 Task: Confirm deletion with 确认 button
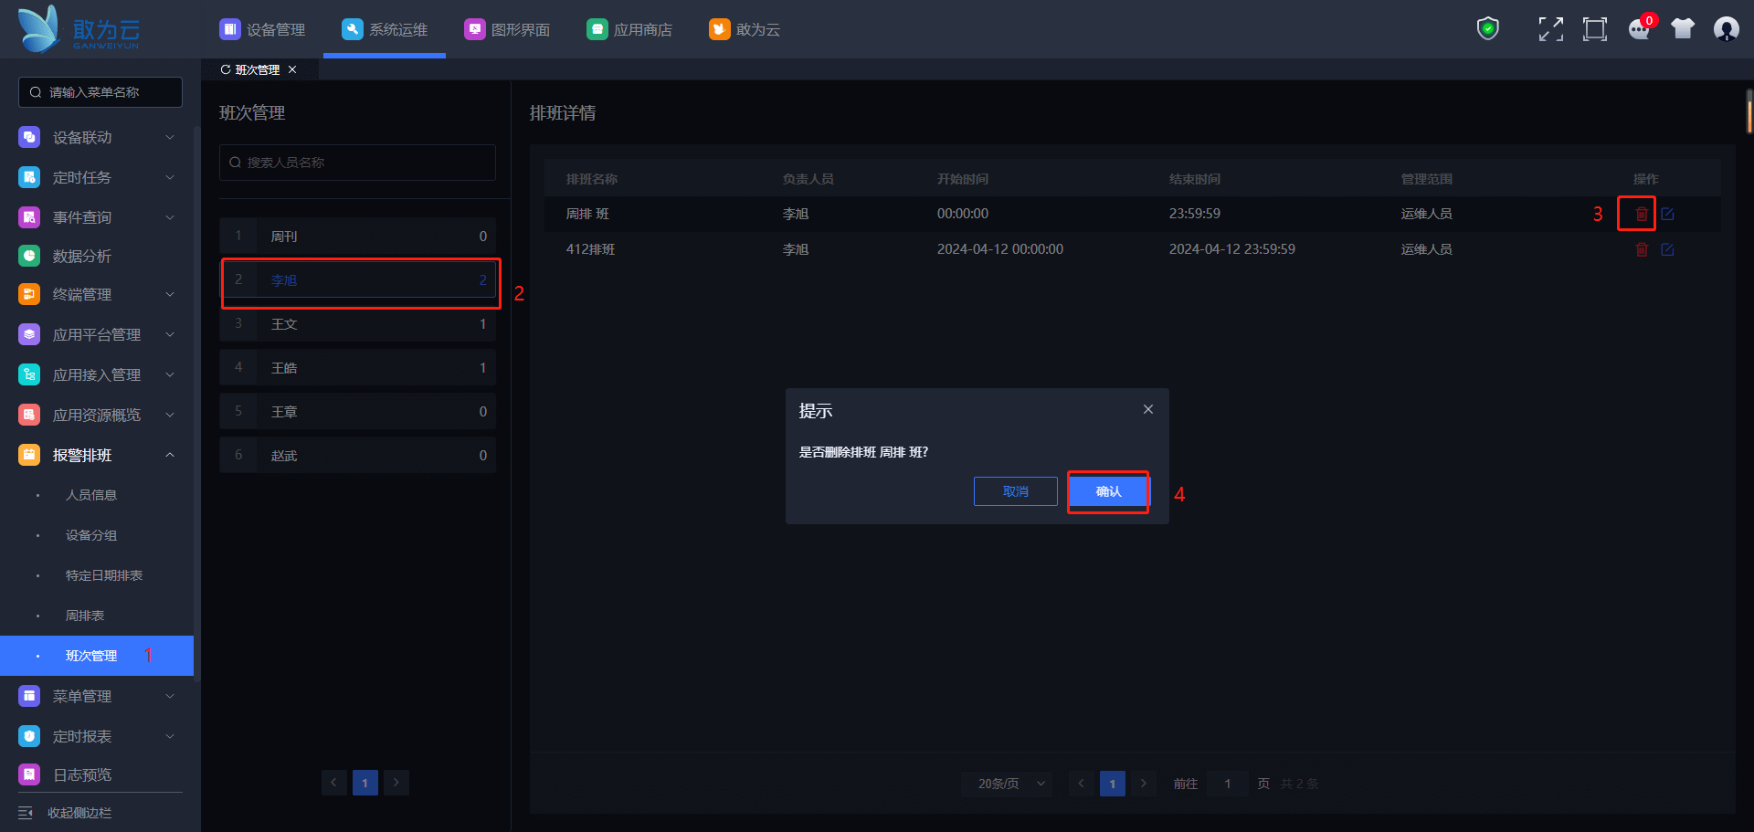point(1108,491)
